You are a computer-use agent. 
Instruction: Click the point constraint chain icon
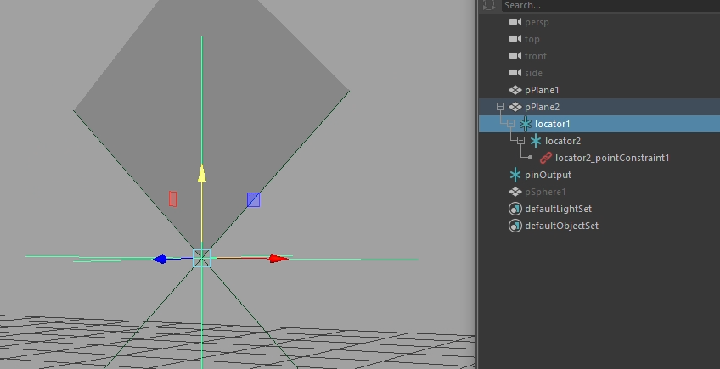(x=545, y=158)
